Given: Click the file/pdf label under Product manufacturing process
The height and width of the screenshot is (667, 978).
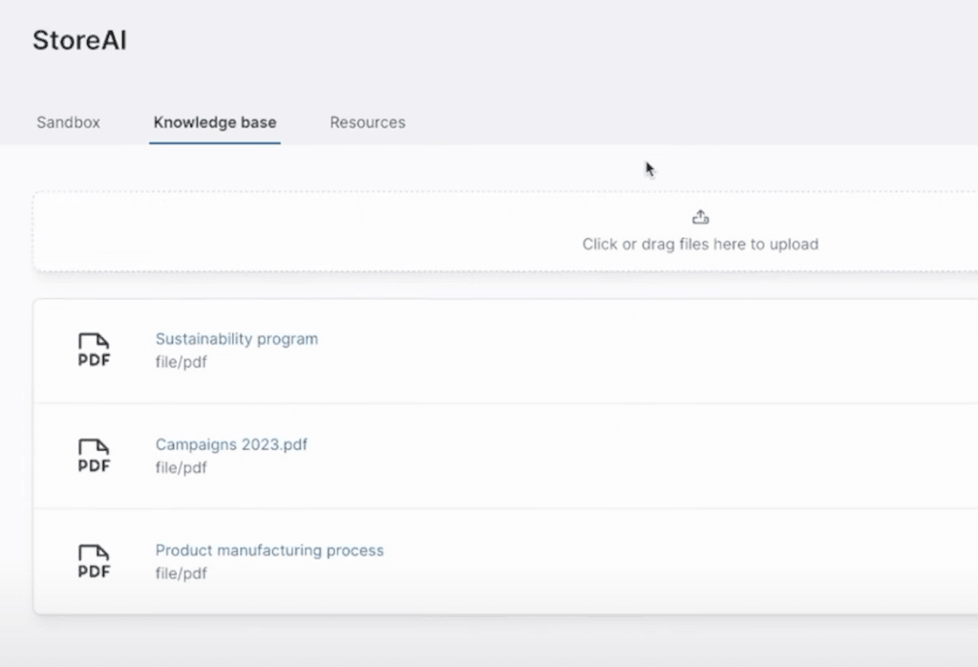Looking at the screenshot, I should click(181, 573).
